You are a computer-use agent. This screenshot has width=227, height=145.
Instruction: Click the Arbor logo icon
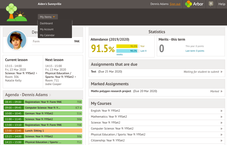[x=188, y=4]
